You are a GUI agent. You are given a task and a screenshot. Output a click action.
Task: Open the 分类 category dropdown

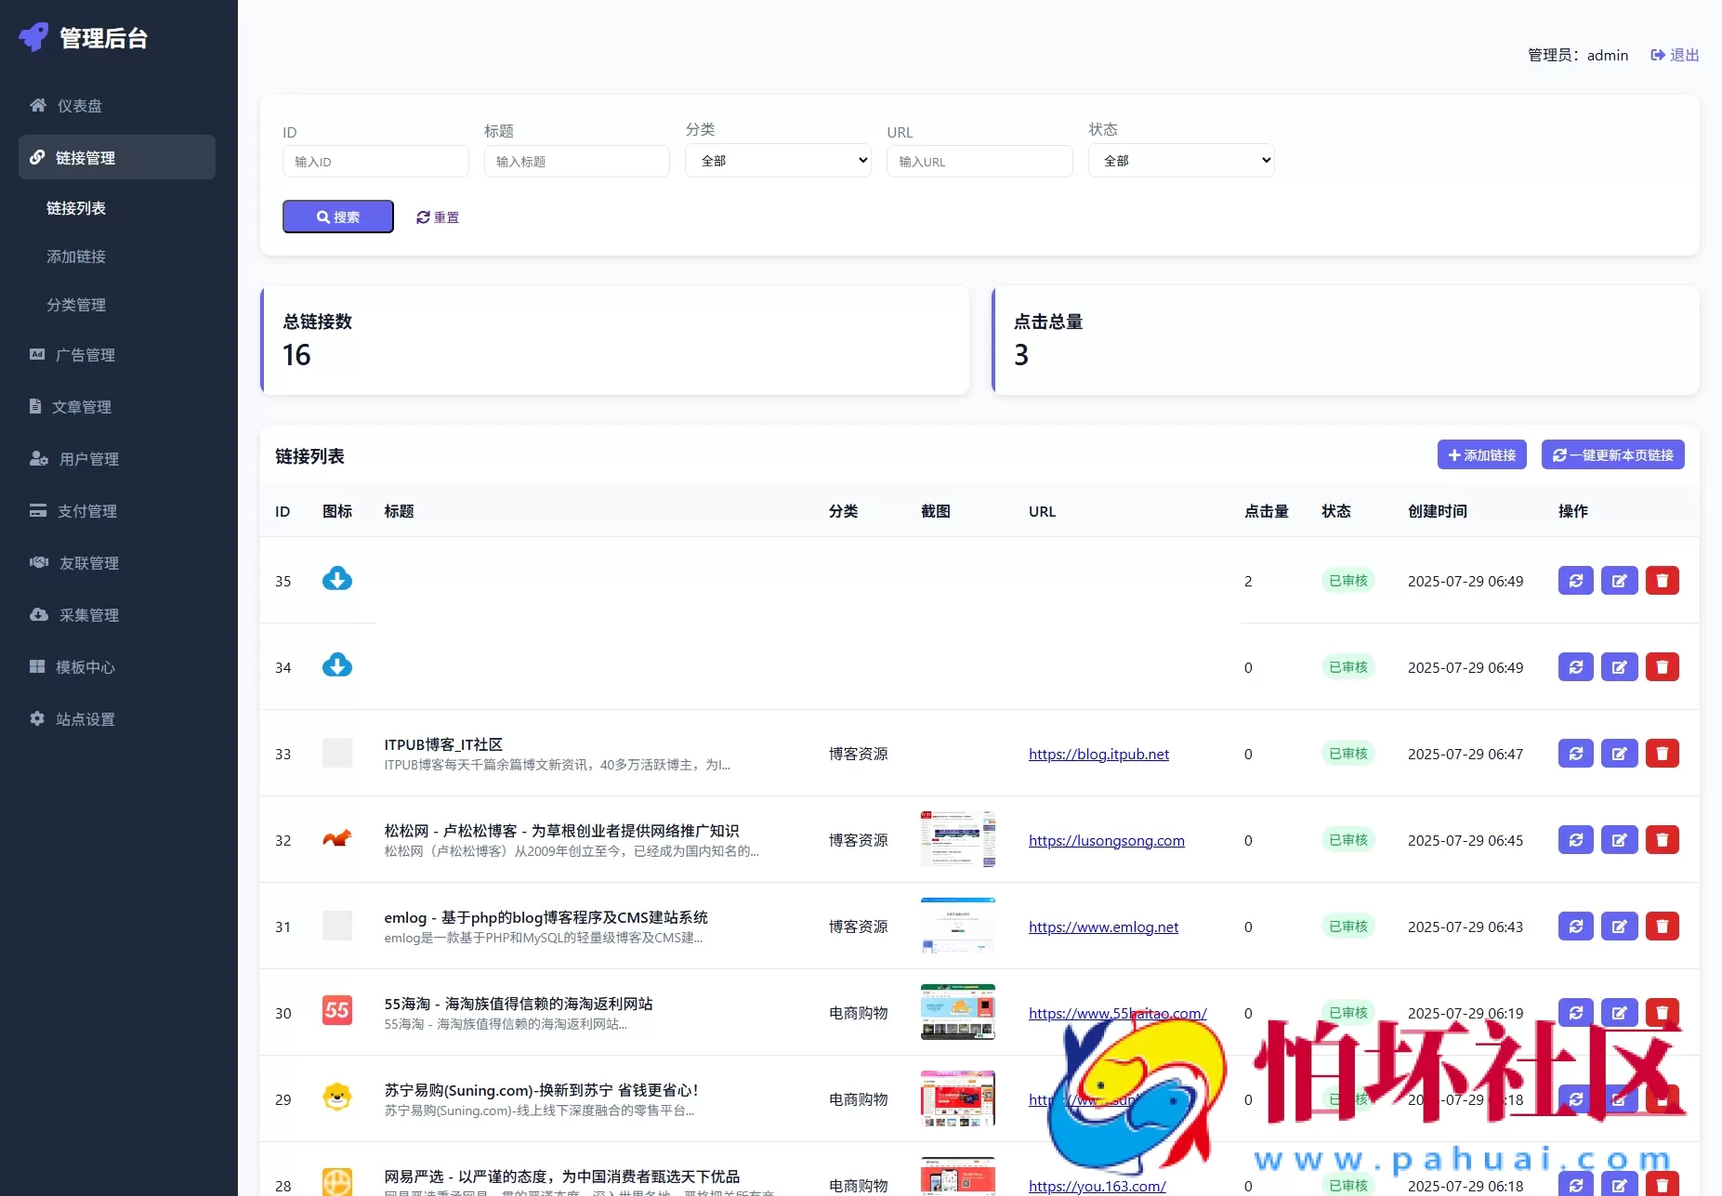coord(777,160)
